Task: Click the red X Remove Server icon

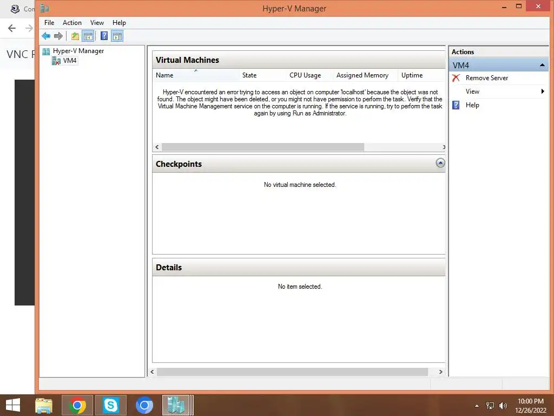Action: (456, 78)
